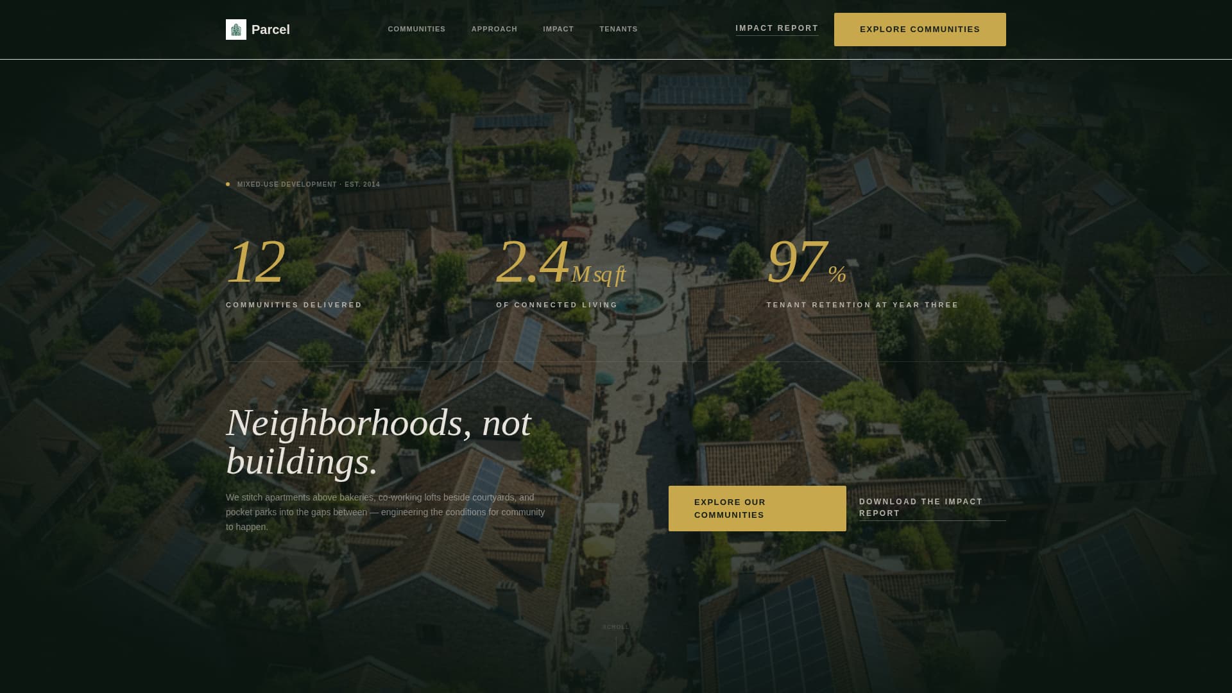The image size is (1232, 693).
Task: Click the EXPLORE OUR COMMUNITIES button
Action: pos(757,508)
